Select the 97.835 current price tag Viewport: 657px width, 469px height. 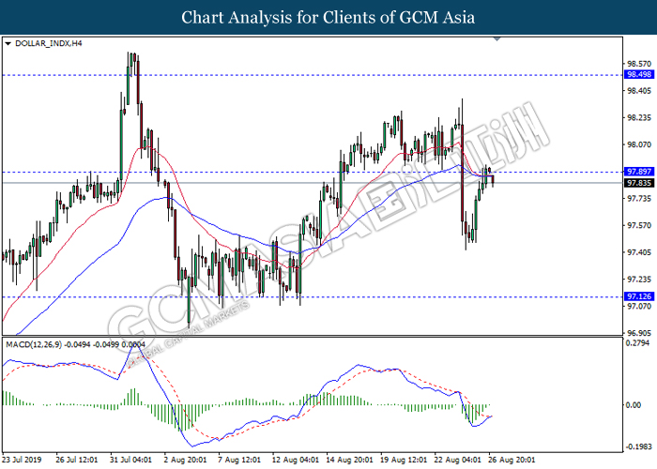(639, 183)
